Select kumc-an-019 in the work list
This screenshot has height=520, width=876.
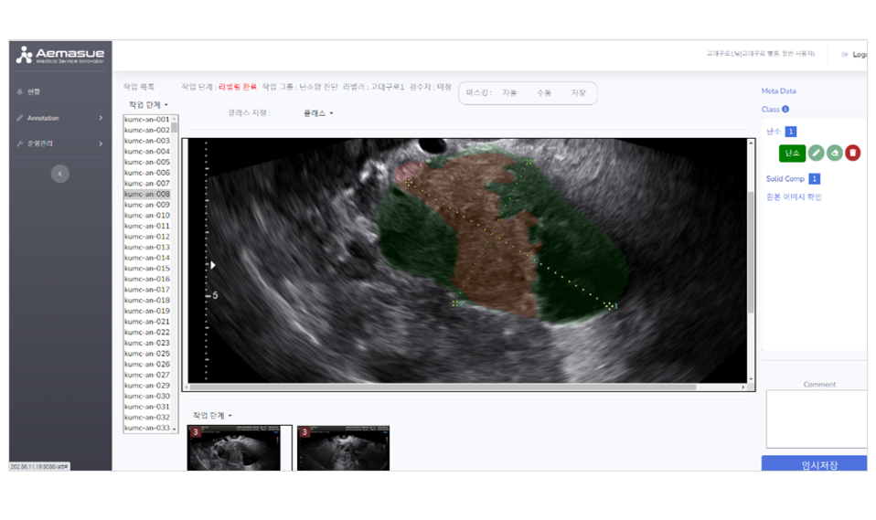pyautogui.click(x=147, y=311)
